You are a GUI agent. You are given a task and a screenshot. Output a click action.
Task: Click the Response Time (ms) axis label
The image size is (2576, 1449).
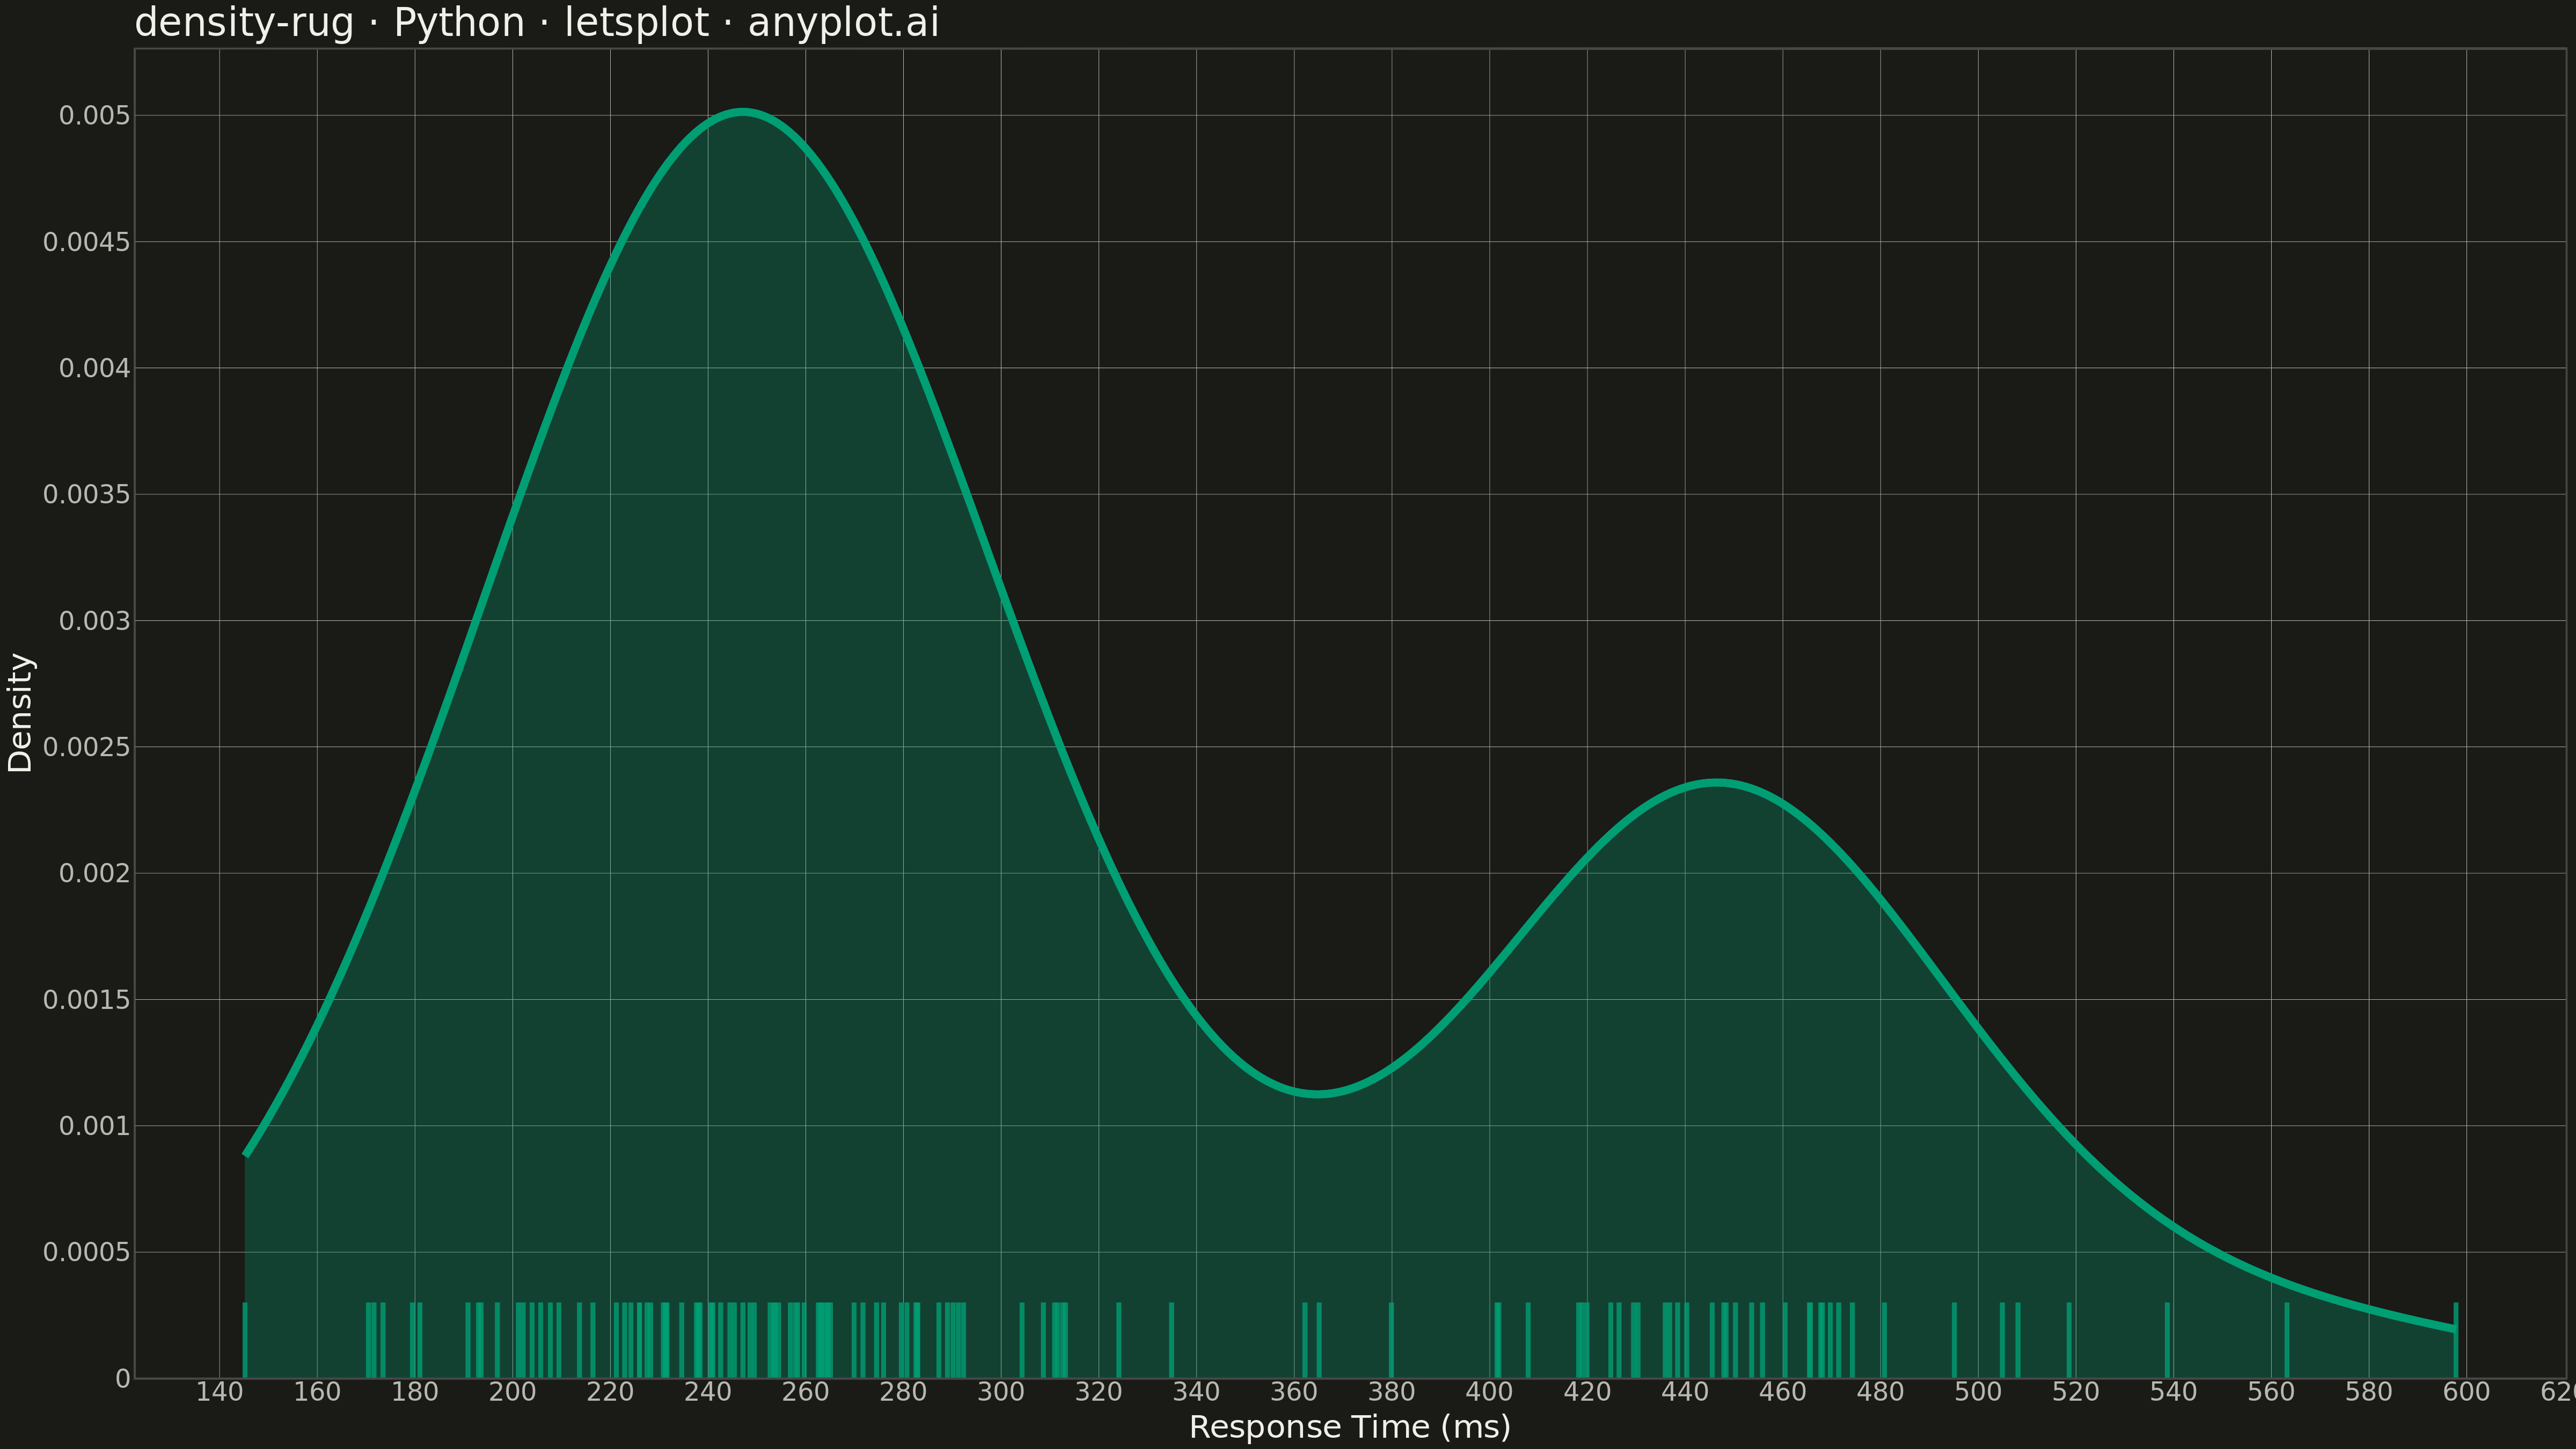(x=1349, y=1427)
